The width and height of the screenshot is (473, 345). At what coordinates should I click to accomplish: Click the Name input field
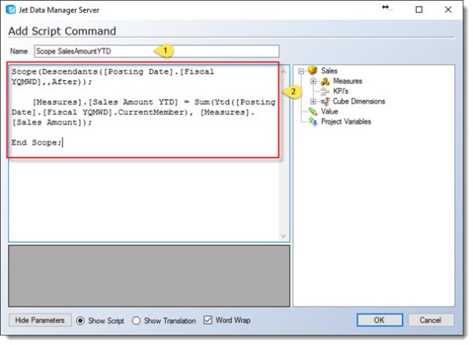tap(157, 51)
